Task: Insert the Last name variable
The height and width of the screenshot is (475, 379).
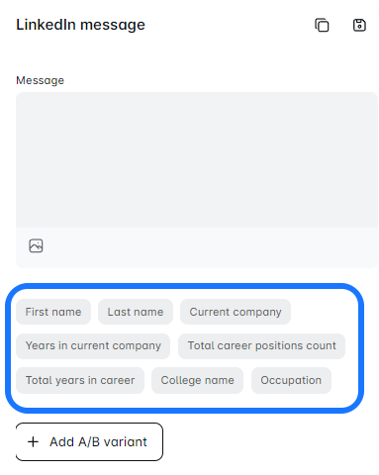Action: tap(136, 312)
